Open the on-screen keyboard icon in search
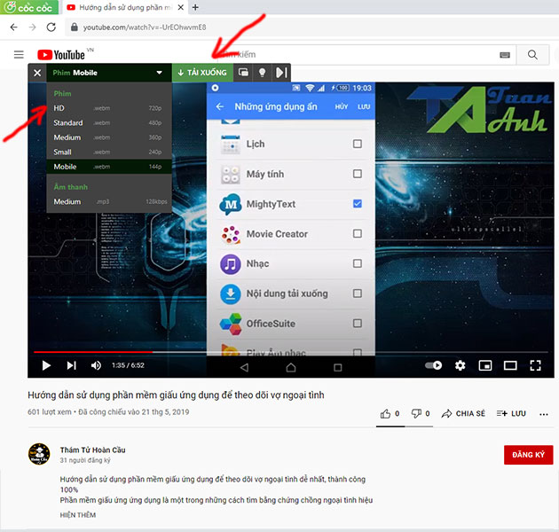Viewport: 559px width, 532px height. [x=505, y=55]
